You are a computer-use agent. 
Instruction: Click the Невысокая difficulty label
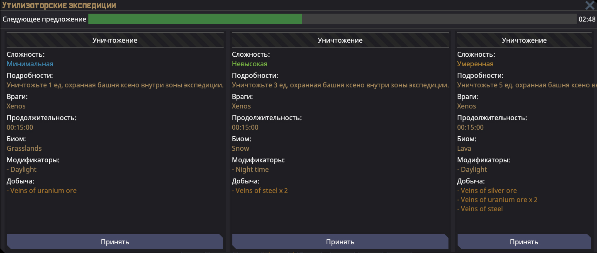point(250,64)
